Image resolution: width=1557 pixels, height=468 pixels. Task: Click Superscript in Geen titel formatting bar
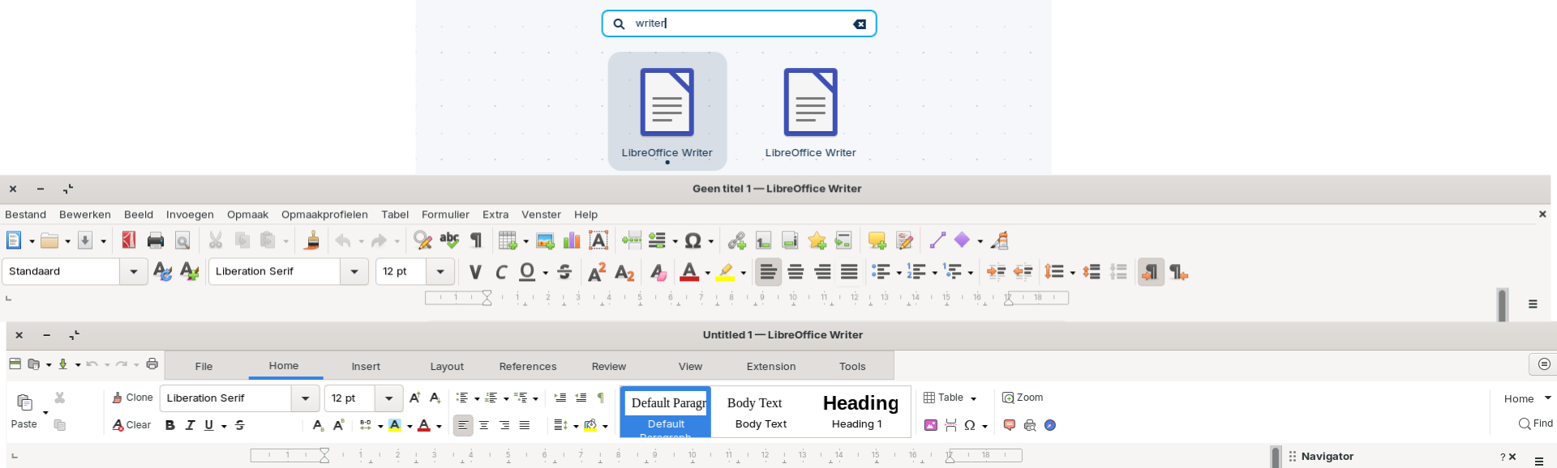pyautogui.click(x=597, y=272)
